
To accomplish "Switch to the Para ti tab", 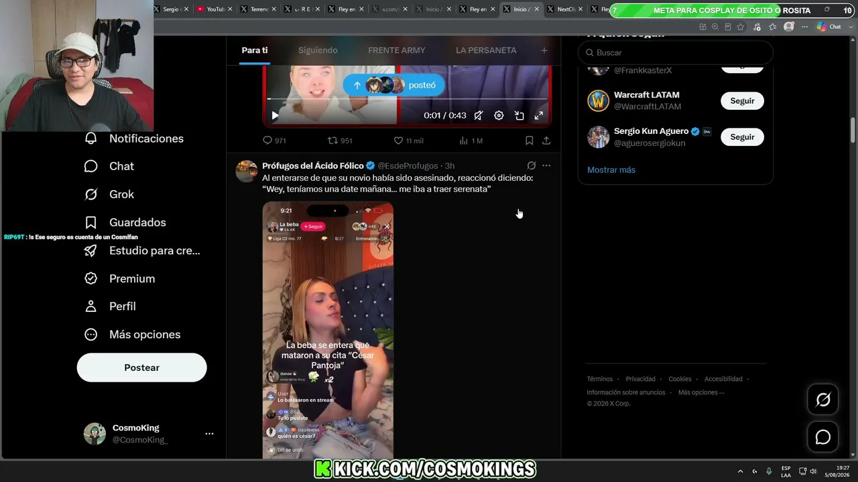I will point(255,50).
